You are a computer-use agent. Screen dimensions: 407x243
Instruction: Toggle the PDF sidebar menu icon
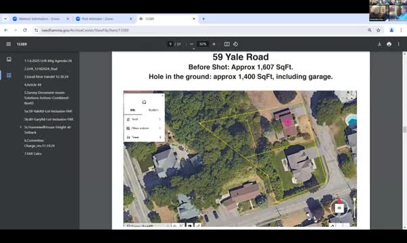[9, 44]
